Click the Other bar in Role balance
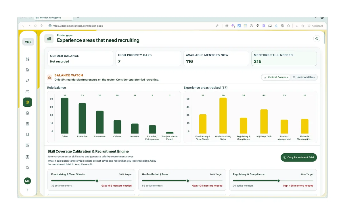The image size is (345, 215). point(65,116)
